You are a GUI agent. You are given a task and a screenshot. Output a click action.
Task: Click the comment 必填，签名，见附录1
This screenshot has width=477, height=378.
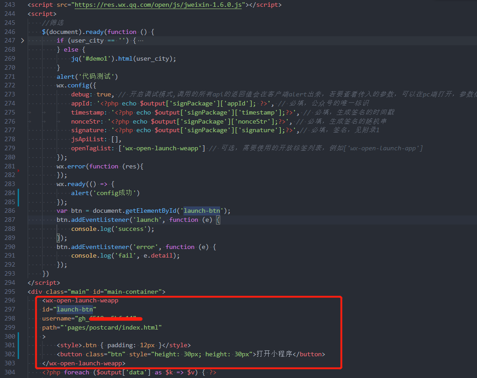click(x=340, y=130)
